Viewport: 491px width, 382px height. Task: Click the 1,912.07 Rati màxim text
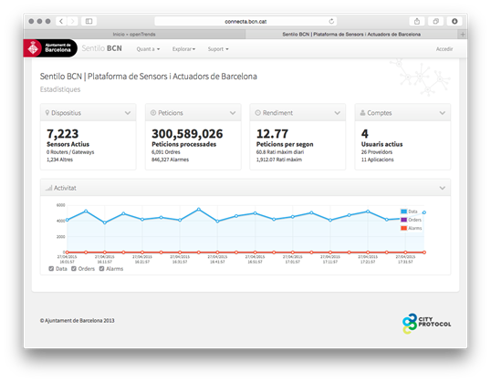pyautogui.click(x=279, y=160)
